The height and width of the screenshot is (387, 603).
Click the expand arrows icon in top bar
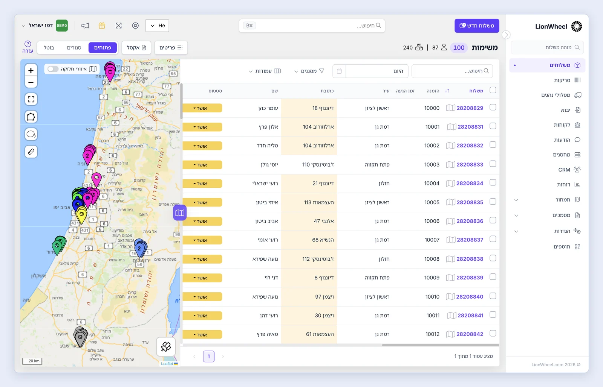click(119, 26)
